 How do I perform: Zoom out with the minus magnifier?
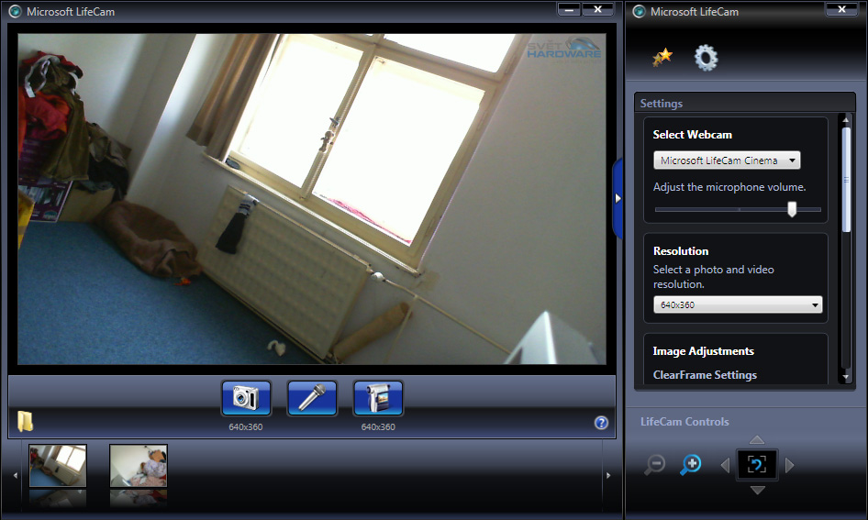[655, 464]
